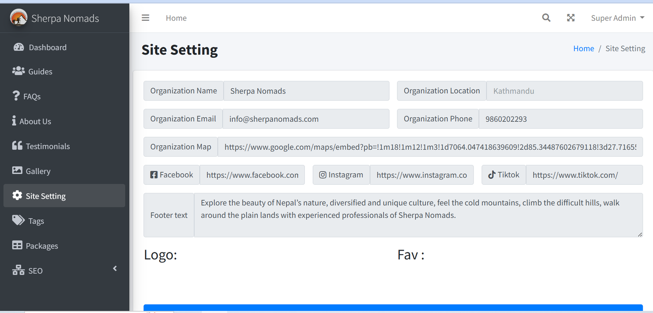Image resolution: width=653 pixels, height=313 pixels.
Task: Open the Super Admin dropdown
Action: [x=617, y=18]
